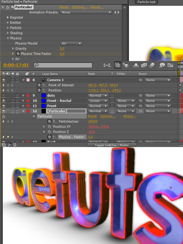Expand the Shading group
Image resolution: width=183 pixels, height=244 pixels.
coord(8,33)
